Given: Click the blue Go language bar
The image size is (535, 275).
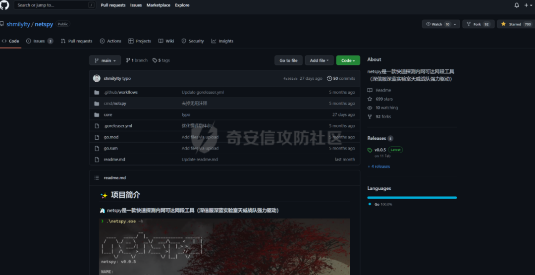Looking at the screenshot, I should (412, 198).
